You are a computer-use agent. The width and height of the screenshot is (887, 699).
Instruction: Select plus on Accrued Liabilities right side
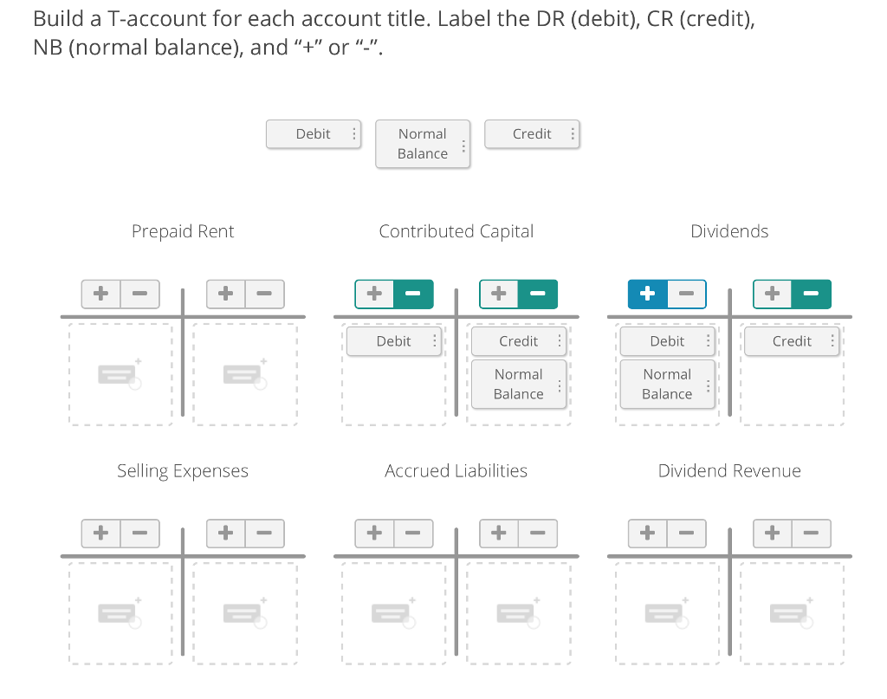pyautogui.click(x=499, y=533)
